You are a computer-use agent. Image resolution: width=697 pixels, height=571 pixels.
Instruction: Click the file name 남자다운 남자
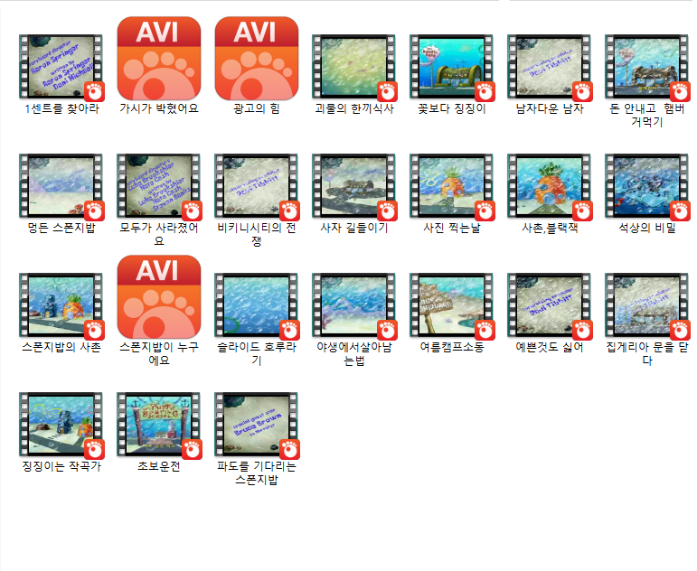549,108
